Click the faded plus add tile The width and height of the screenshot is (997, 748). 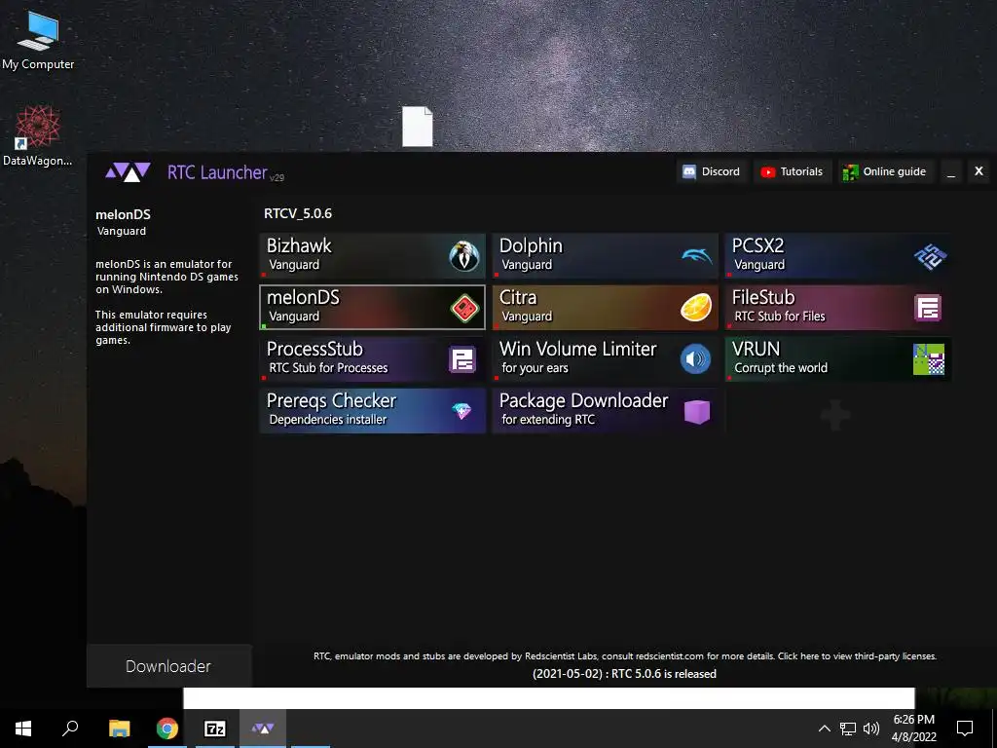pos(835,415)
